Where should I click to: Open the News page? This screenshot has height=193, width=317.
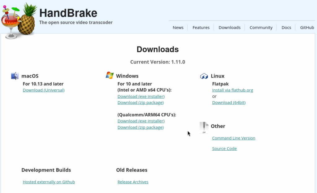(178, 27)
